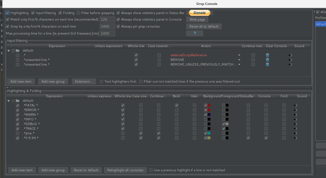Click the Italic column header

coord(194,96)
